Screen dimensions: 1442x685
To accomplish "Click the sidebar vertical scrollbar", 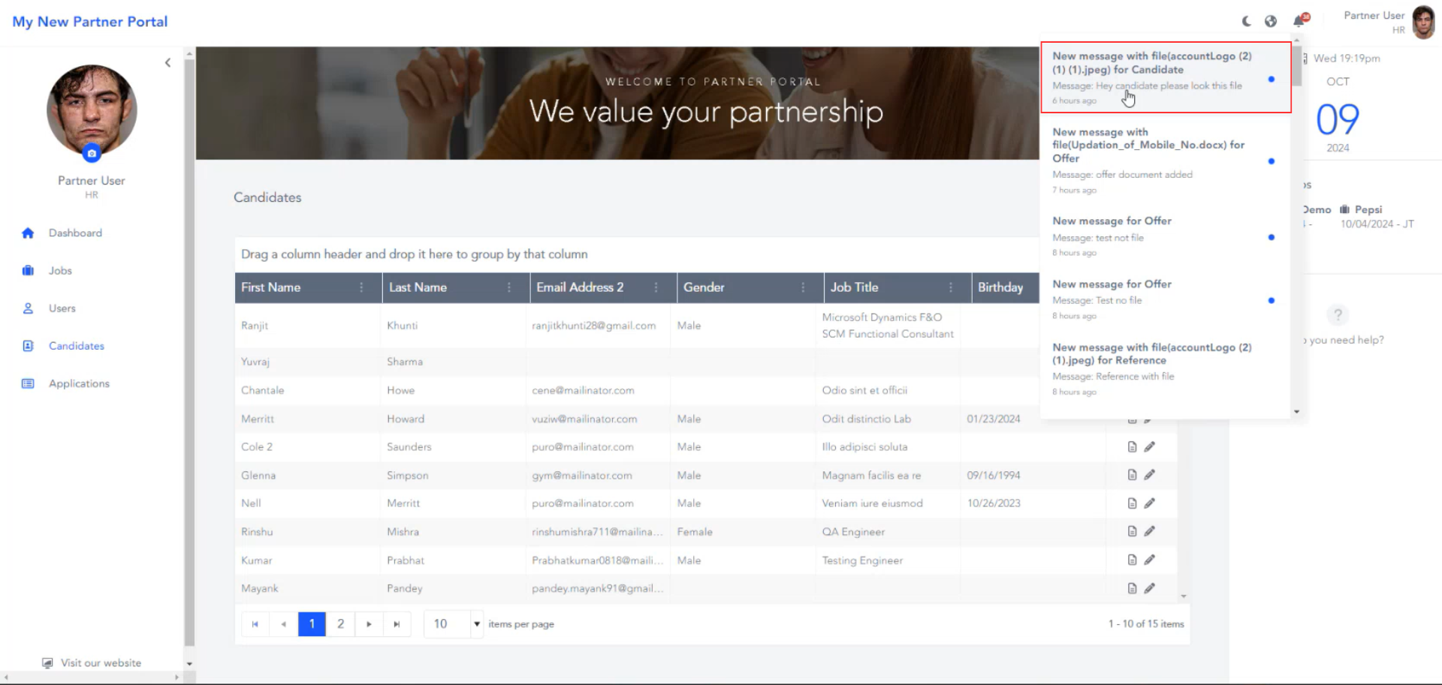I will coord(189,353).
